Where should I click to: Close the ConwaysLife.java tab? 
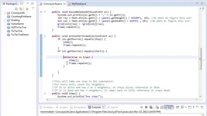coord(64,4)
